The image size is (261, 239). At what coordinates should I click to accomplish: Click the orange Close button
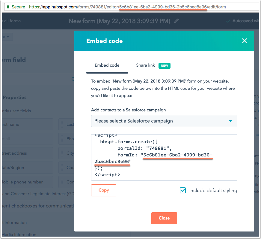(164, 218)
